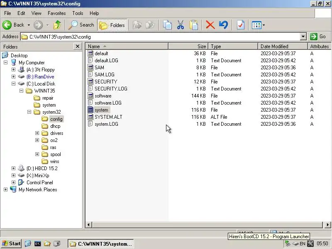The width and height of the screenshot is (332, 249).
Task: Open Properties with the checkmark page icon
Action: (241, 25)
